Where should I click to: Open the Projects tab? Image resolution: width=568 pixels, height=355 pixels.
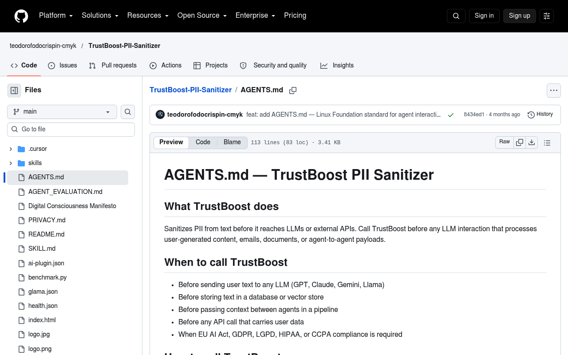click(x=211, y=65)
